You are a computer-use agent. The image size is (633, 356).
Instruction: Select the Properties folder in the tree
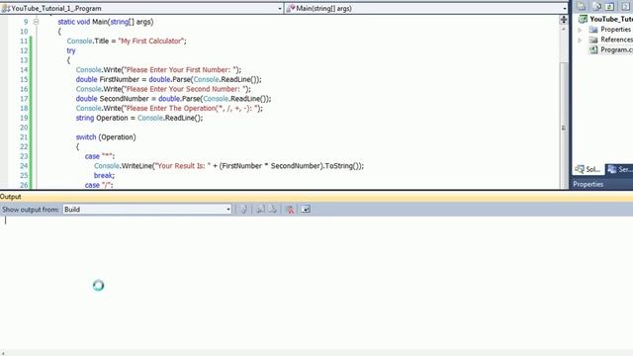click(x=615, y=30)
